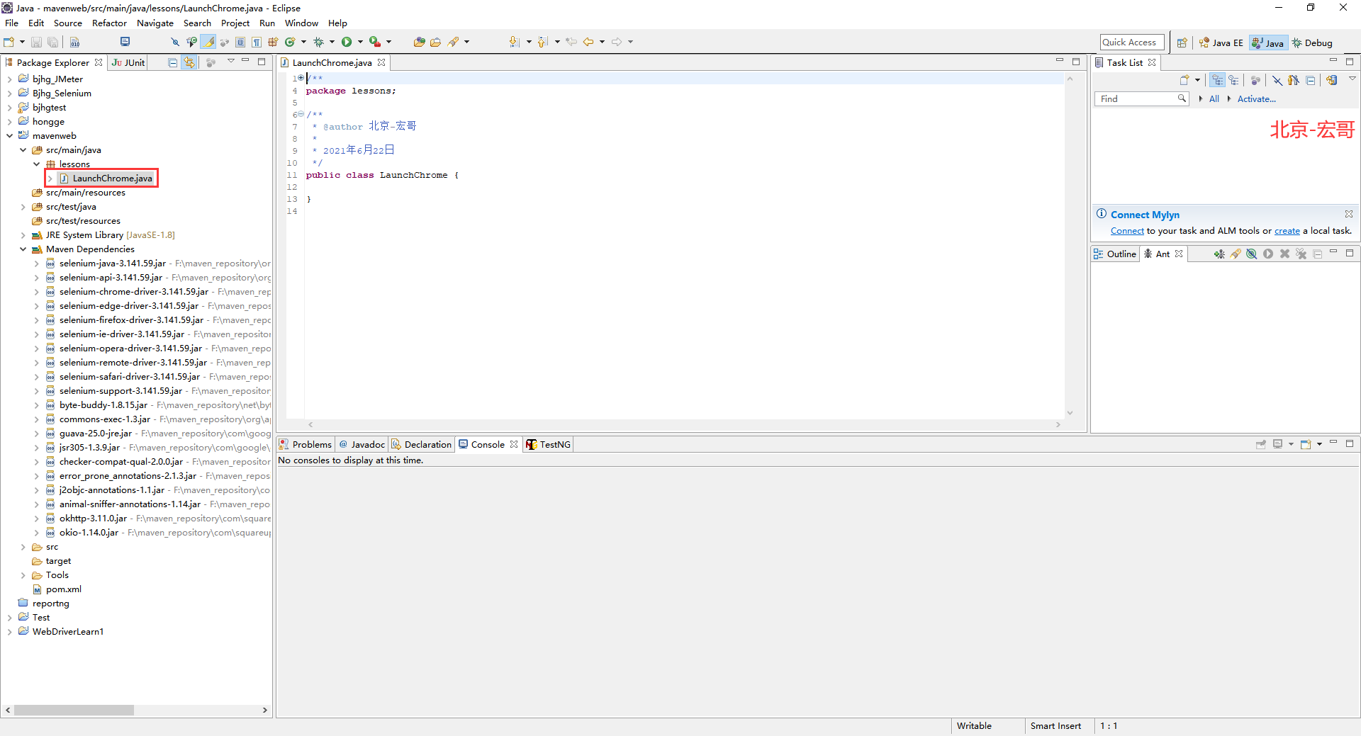Switch to the Java EE perspective
Viewport: 1361px width, 736px height.
click(x=1221, y=43)
